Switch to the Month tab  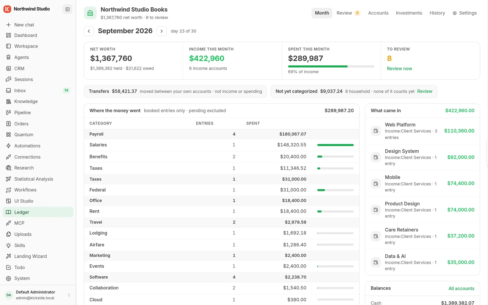[322, 13]
